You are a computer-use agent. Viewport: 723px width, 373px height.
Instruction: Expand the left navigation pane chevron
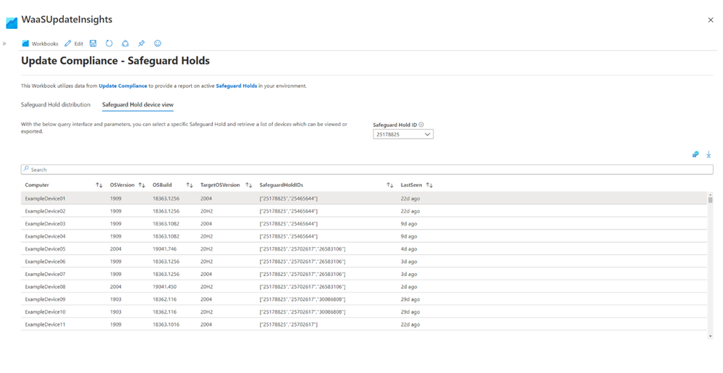[4, 44]
